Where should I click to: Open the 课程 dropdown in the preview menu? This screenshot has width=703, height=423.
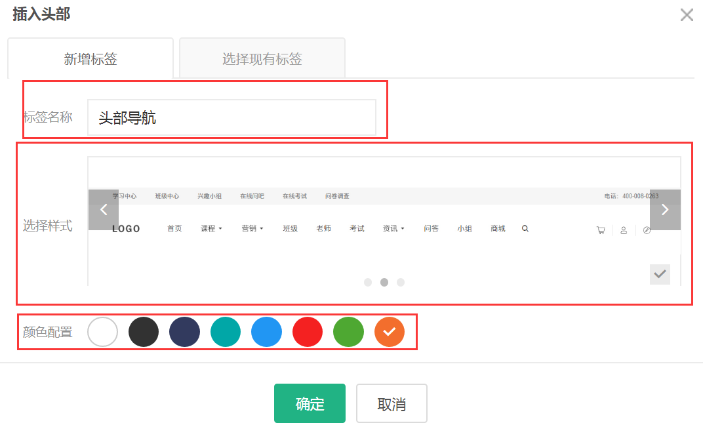[208, 228]
